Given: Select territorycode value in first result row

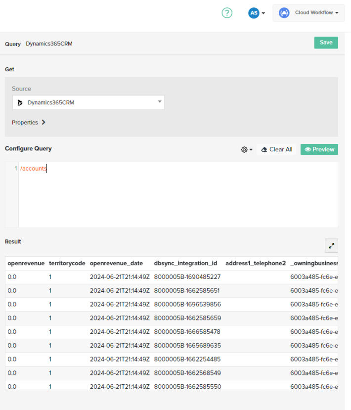Looking at the screenshot, I should 49,276.
